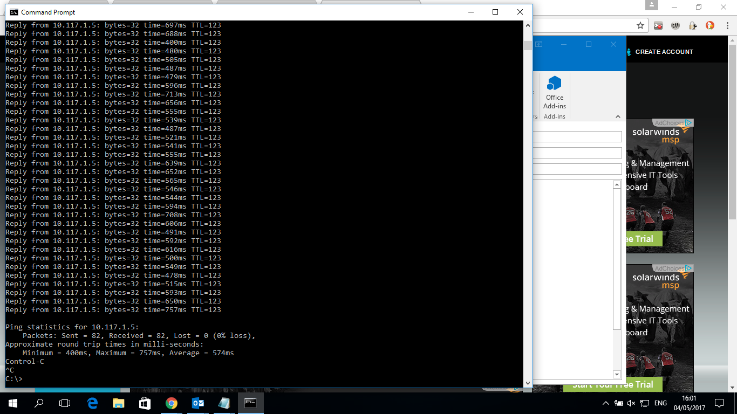Open the Windows Start menu
This screenshot has height=414, width=737.
(x=13, y=403)
